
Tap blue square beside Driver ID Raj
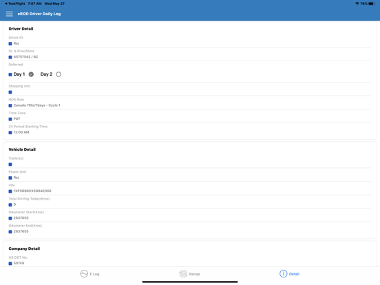tap(10, 43)
